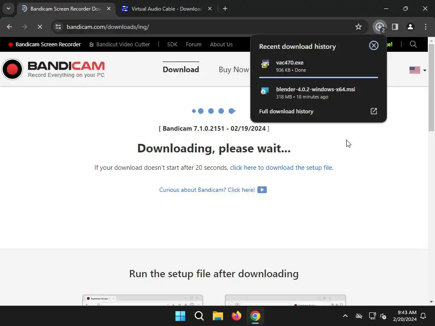Open the clock and date panel
Viewport: 435px width, 326px height.
coord(405,316)
